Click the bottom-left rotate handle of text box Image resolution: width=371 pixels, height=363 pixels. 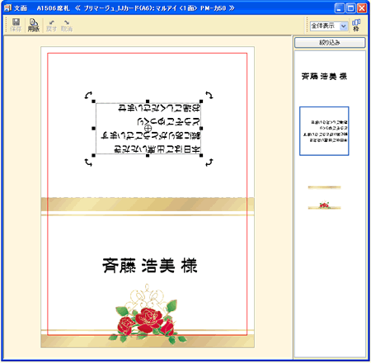pyautogui.click(x=88, y=163)
